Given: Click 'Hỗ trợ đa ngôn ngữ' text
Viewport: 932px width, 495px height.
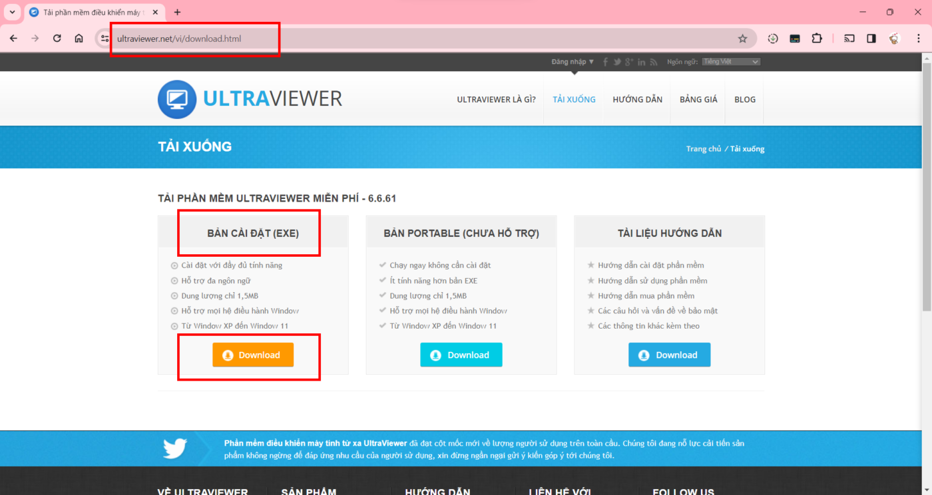Looking at the screenshot, I should (216, 281).
